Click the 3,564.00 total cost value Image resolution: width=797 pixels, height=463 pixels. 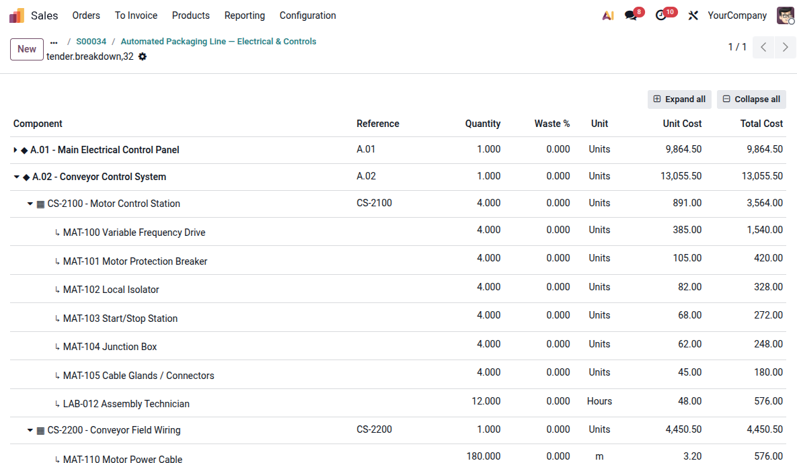[x=765, y=203]
